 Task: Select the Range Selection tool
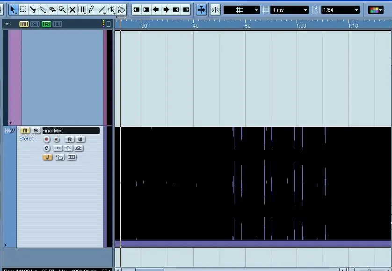(23, 10)
